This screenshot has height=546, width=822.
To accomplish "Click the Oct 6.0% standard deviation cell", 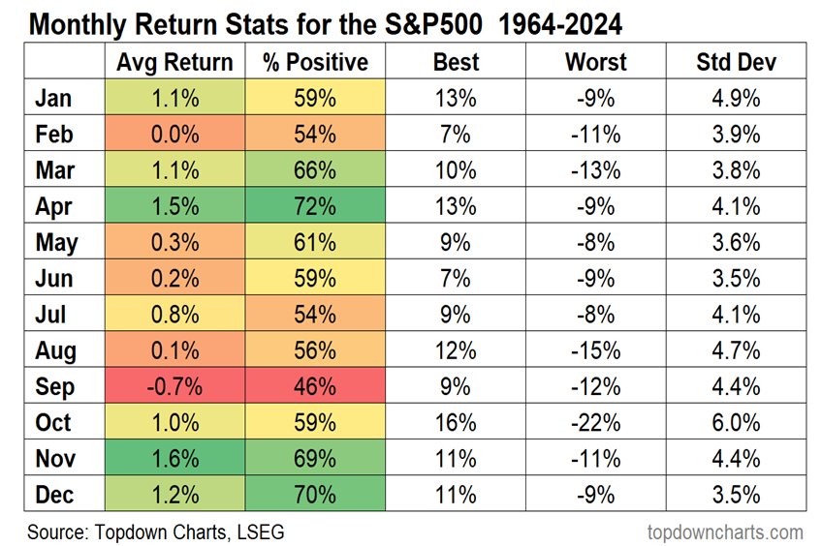I will [737, 422].
